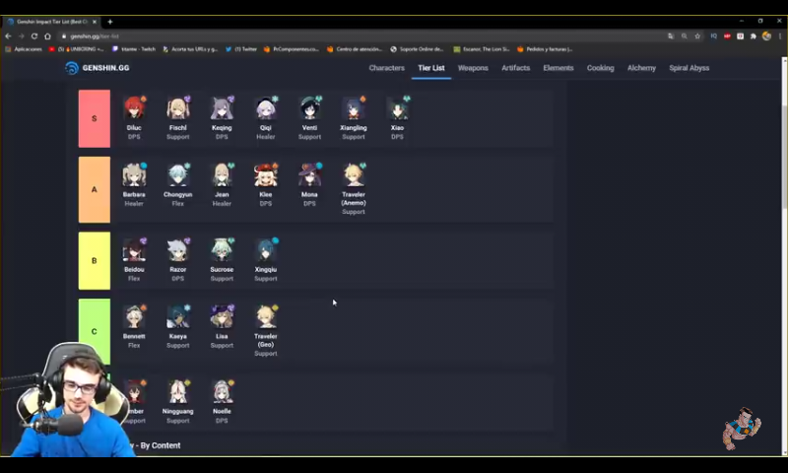Select the Xingqiu character icon

click(265, 250)
